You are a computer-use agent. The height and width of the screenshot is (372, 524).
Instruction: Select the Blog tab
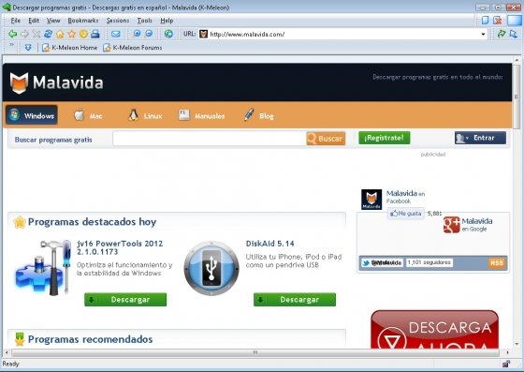point(259,116)
